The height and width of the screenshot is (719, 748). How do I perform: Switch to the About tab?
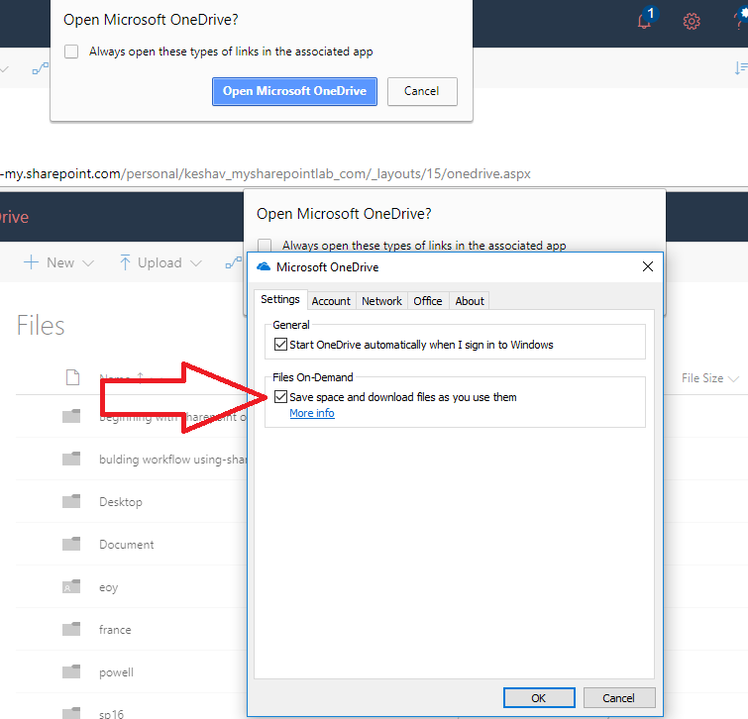coord(470,301)
